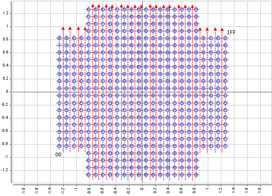The image size is (272, 196).
Task: Click the -0.4 tick label on vertical axis
Action: coord(5,118)
